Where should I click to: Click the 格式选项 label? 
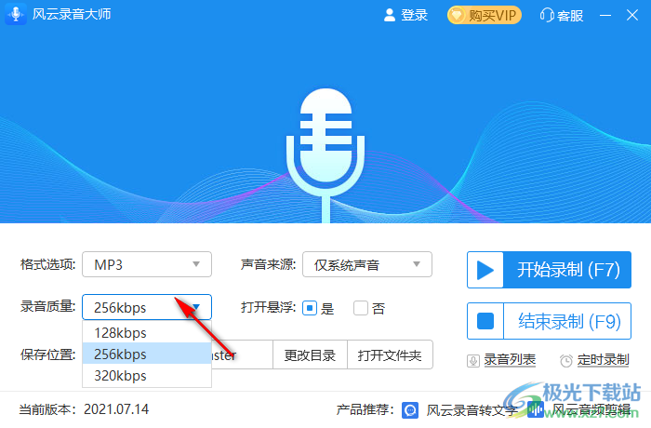(x=47, y=264)
